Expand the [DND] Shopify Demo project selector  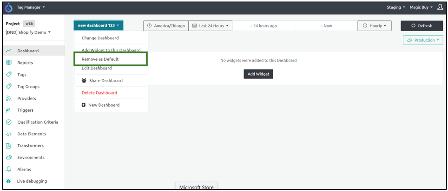(x=28, y=32)
